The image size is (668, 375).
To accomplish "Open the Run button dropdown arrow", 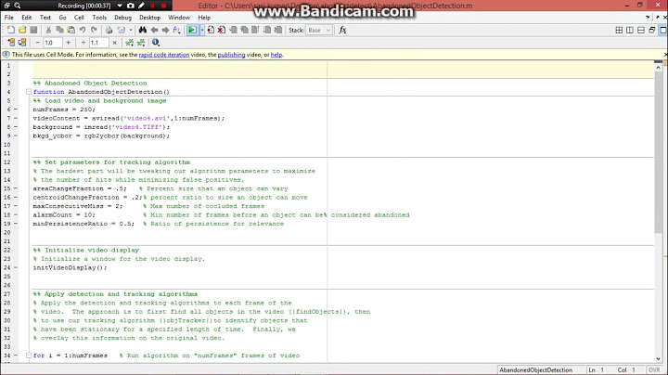I will tap(202, 30).
